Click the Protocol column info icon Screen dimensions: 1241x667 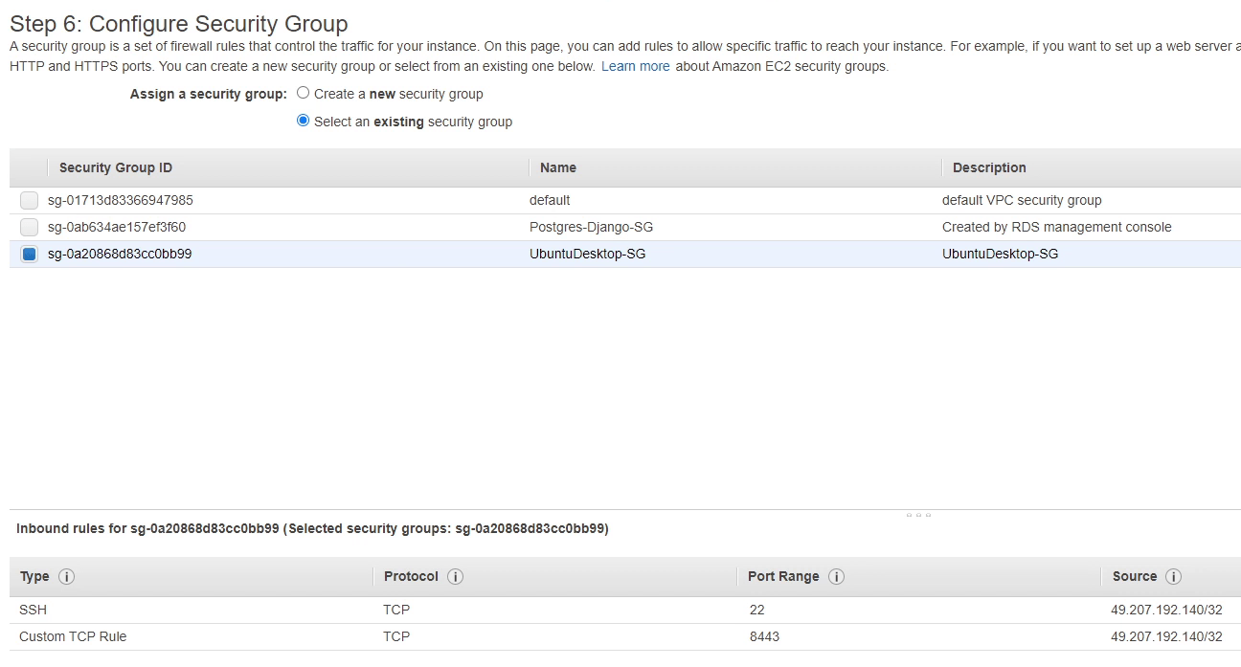pyautogui.click(x=454, y=576)
